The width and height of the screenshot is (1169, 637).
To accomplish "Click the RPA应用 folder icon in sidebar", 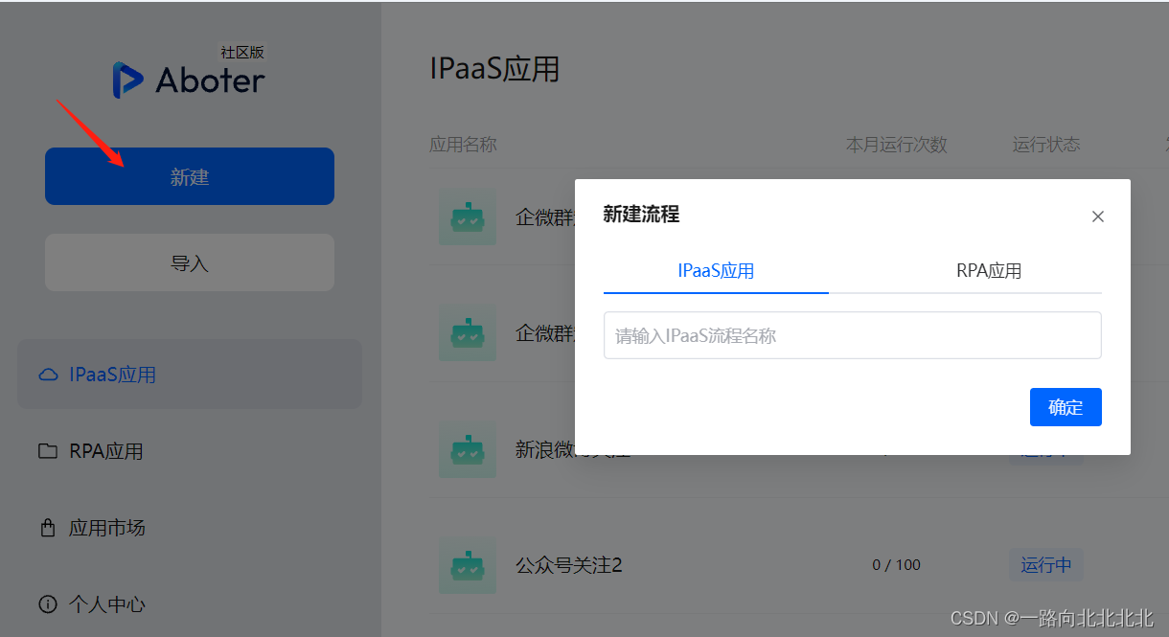I will (47, 450).
